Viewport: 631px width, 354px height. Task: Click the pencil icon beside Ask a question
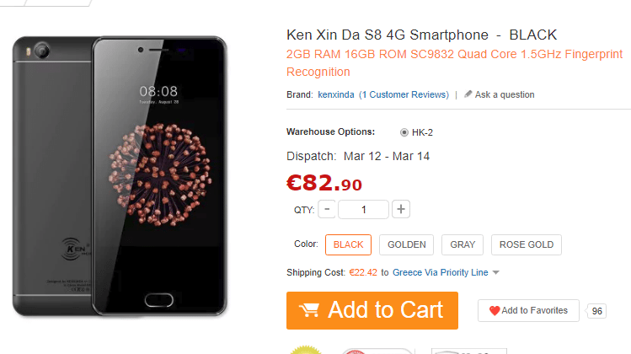coord(468,94)
